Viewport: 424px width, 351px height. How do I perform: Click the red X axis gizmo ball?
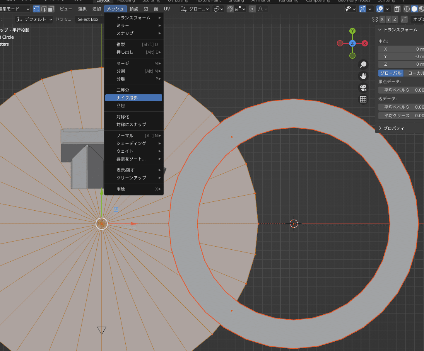365,43
